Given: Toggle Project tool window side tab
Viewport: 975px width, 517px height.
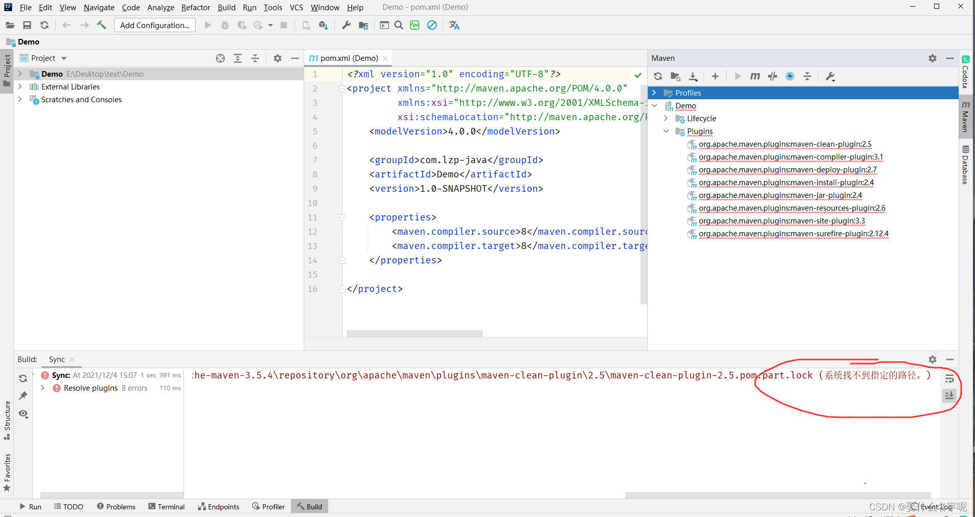Looking at the screenshot, I should pos(7,72).
